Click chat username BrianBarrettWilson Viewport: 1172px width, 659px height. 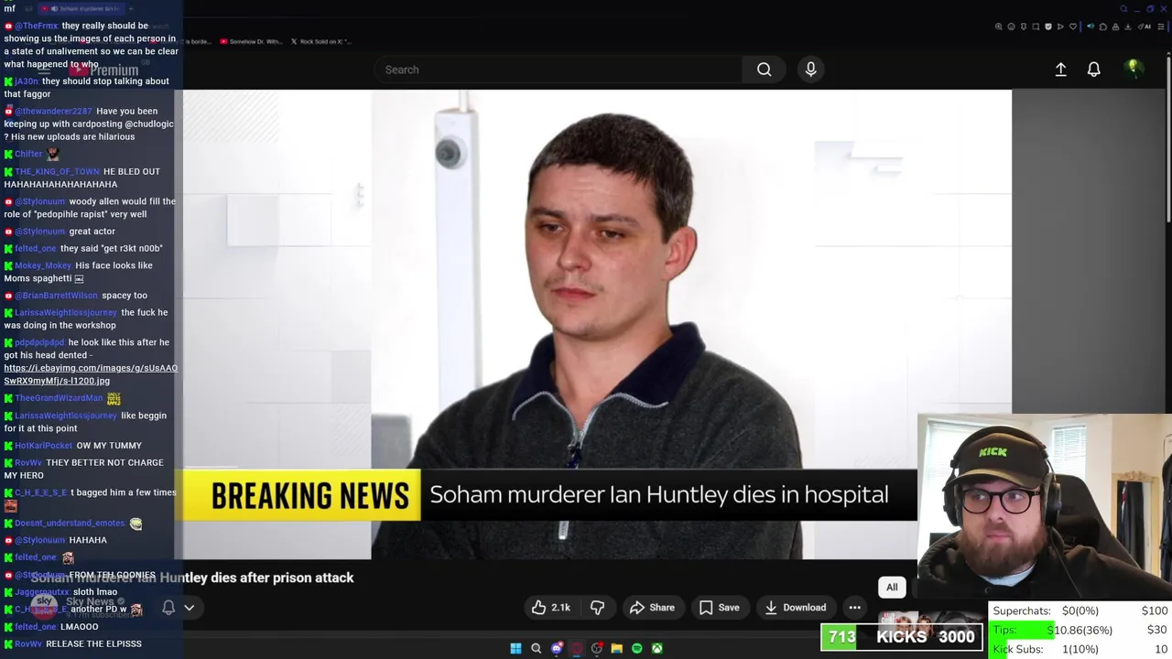pyautogui.click(x=56, y=296)
